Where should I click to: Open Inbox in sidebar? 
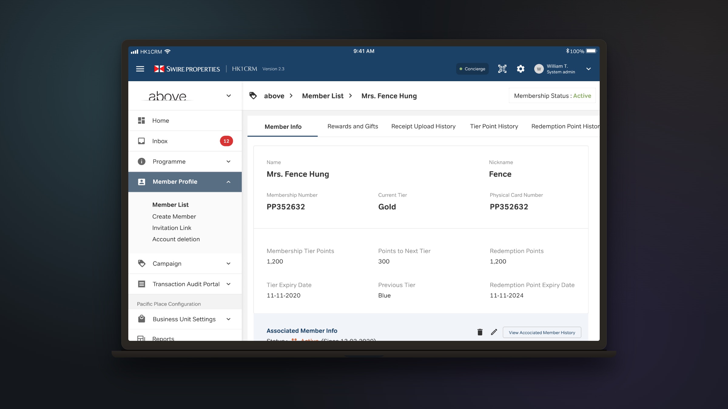185,141
